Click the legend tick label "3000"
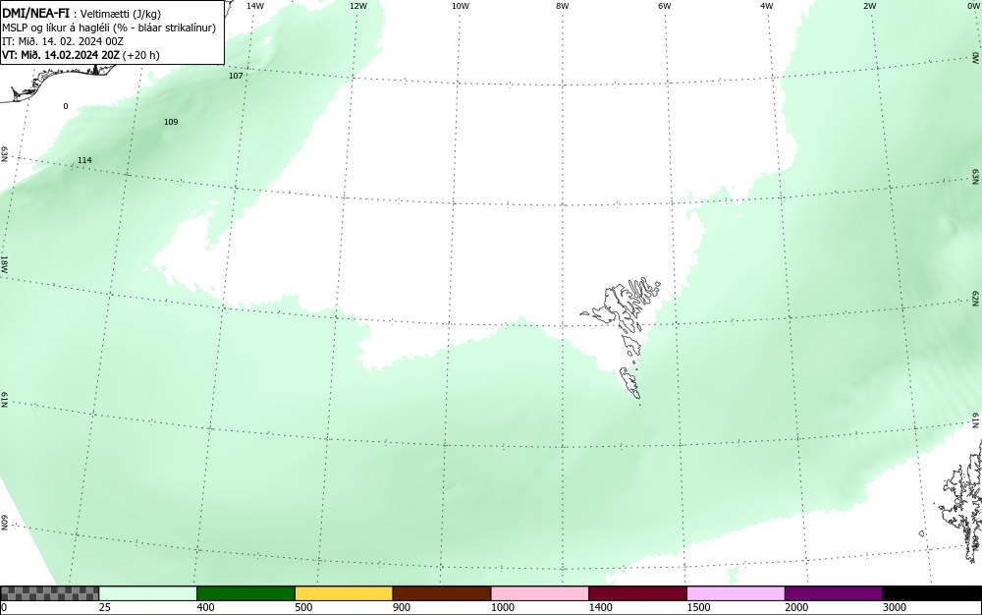 point(895,607)
